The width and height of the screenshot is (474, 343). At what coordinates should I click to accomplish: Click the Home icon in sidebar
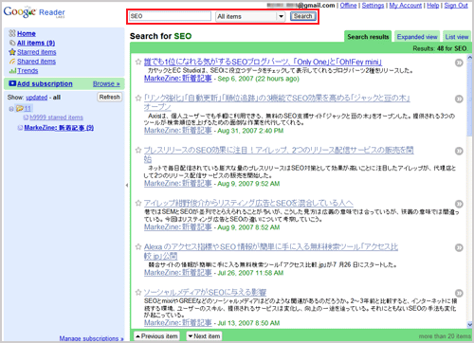point(12,33)
